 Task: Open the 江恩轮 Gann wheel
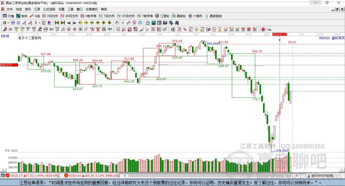coord(162,16)
